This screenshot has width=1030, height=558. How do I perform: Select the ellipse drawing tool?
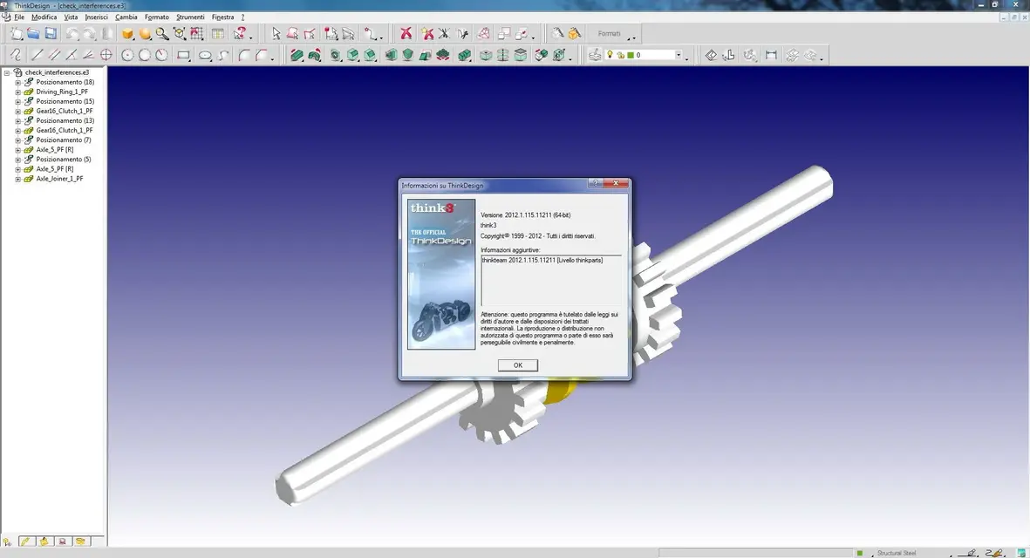pos(205,55)
